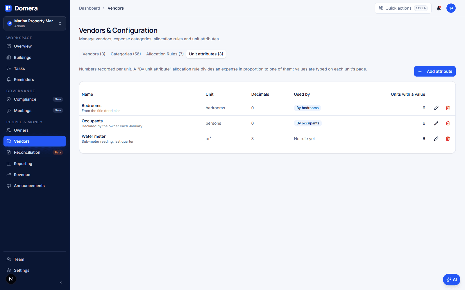
Task: Edit the Occupants attribute pencil icon
Action: click(x=436, y=123)
